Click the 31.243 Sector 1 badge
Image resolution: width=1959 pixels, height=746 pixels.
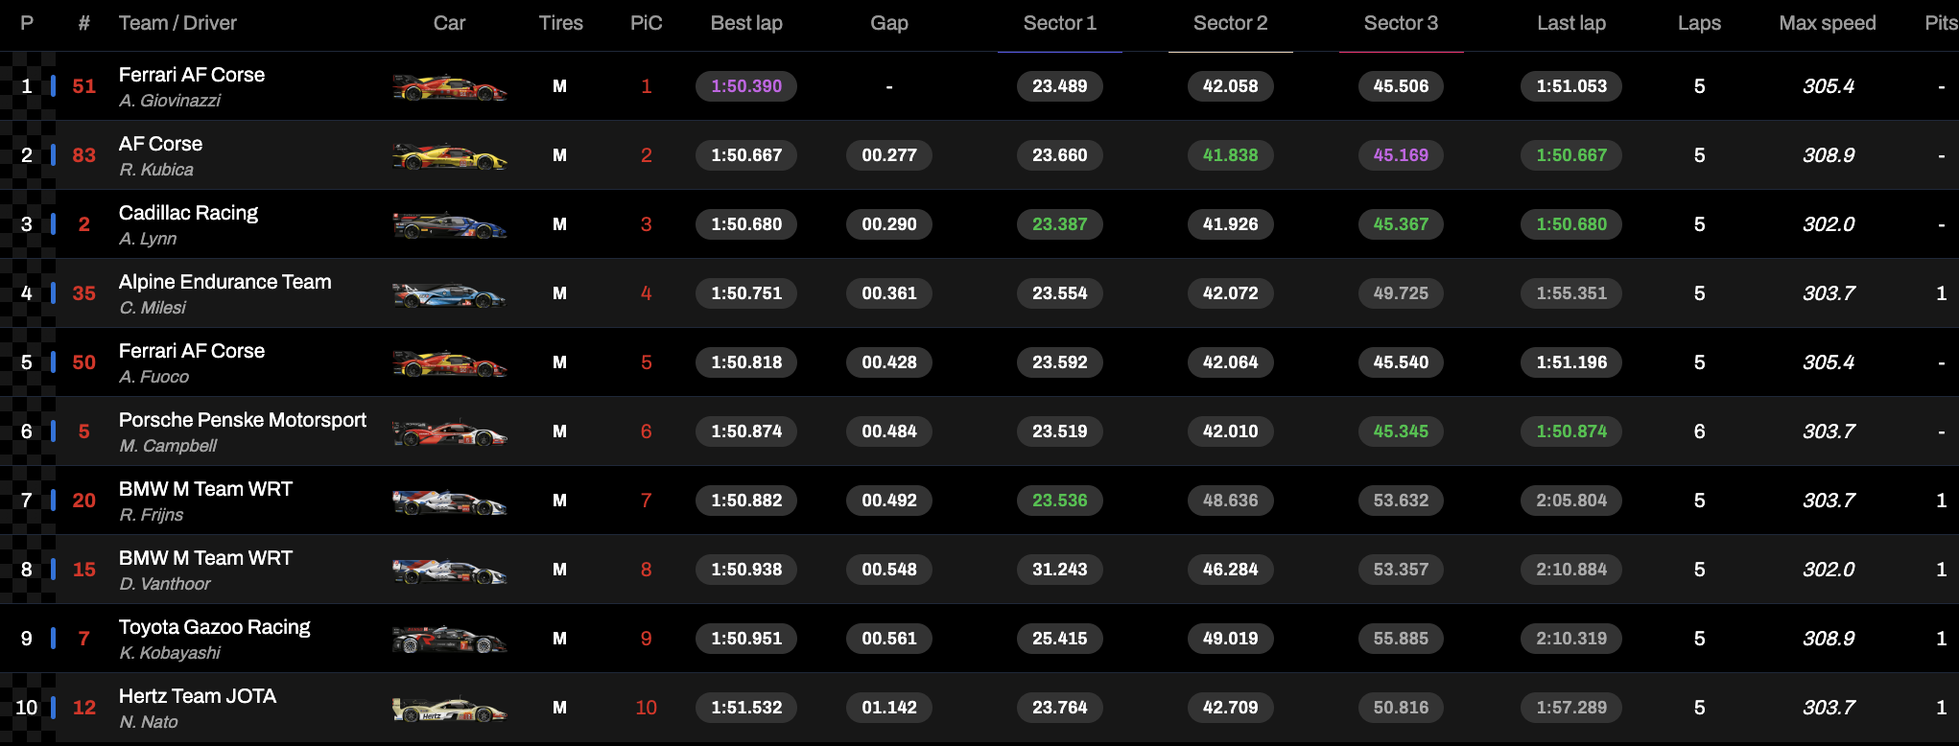click(1060, 570)
